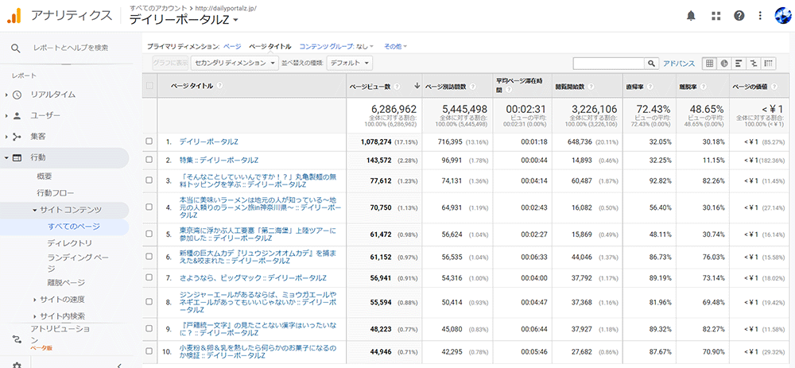Screen dimensions: 795x368
Task: Click help icon beside ページ別訪問数 header
Action: 472,86
